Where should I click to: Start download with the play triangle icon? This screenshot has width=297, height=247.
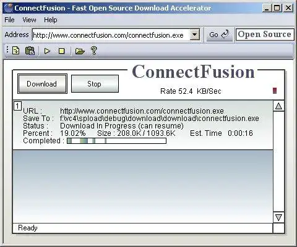coord(48,51)
